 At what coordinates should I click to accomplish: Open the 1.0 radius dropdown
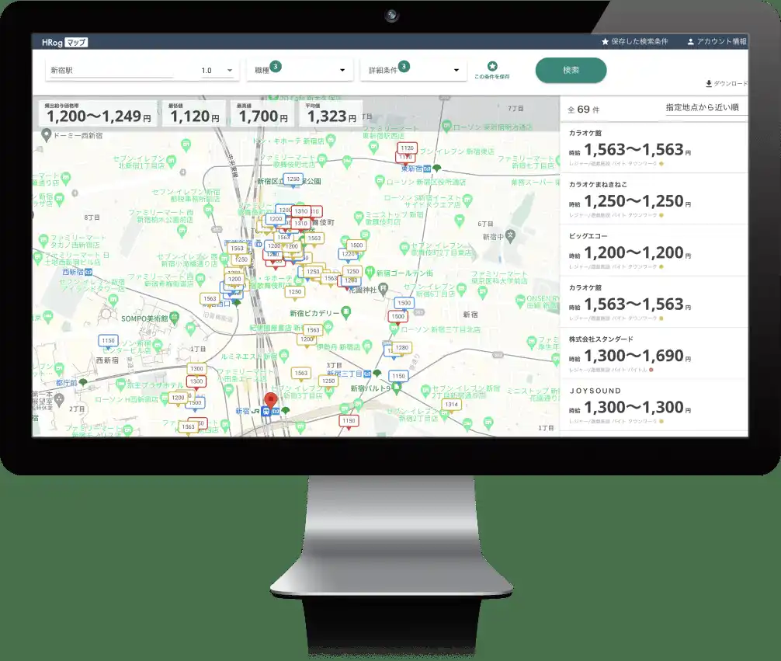click(217, 71)
